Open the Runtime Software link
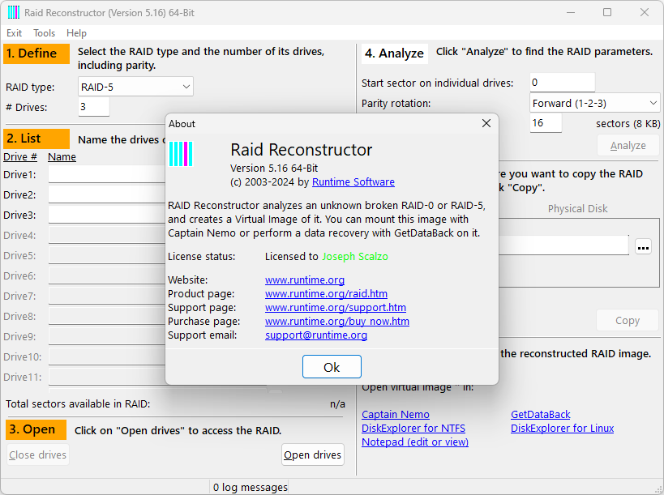664x495 pixels. click(x=353, y=182)
